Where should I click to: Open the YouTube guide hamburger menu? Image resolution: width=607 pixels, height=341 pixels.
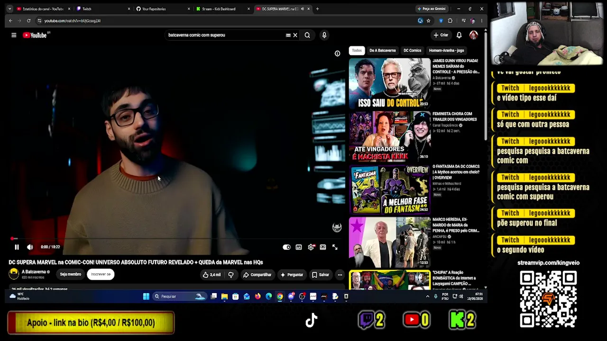coord(14,35)
